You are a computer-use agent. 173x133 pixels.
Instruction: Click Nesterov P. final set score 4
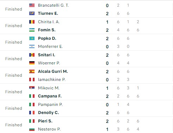(138, 129)
